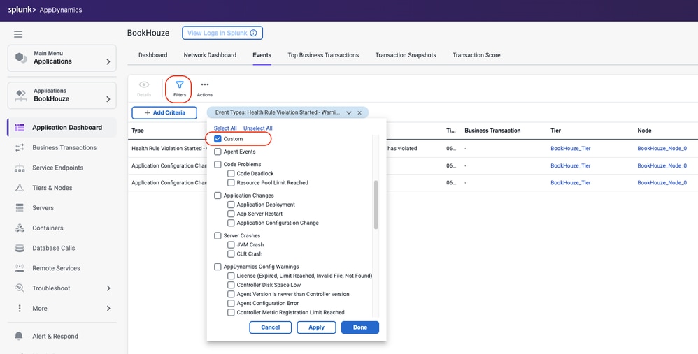This screenshot has height=354, width=698.
Task: Check Controller Disk Space Low checkbox
Action: click(x=231, y=285)
